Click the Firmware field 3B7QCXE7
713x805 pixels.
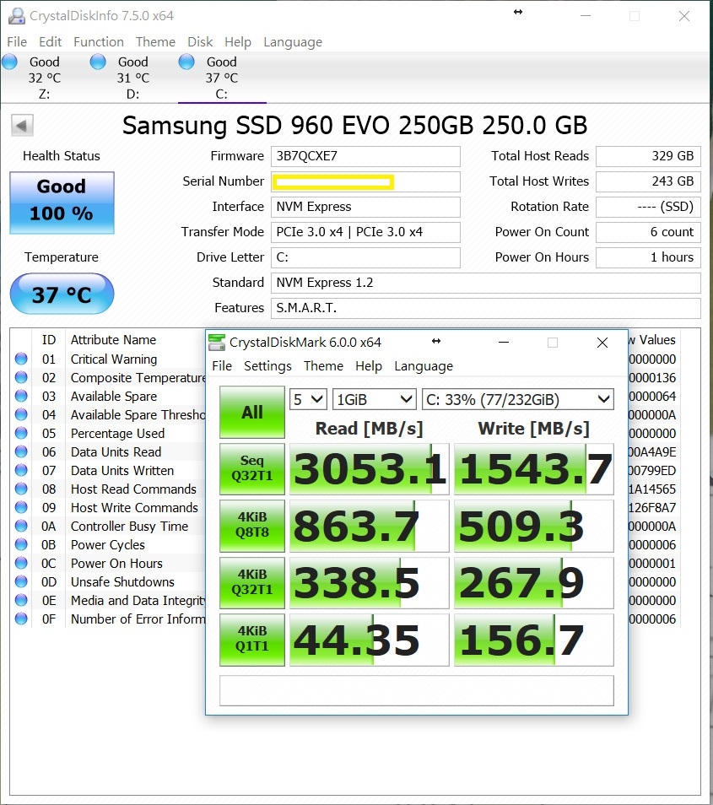[x=365, y=157]
